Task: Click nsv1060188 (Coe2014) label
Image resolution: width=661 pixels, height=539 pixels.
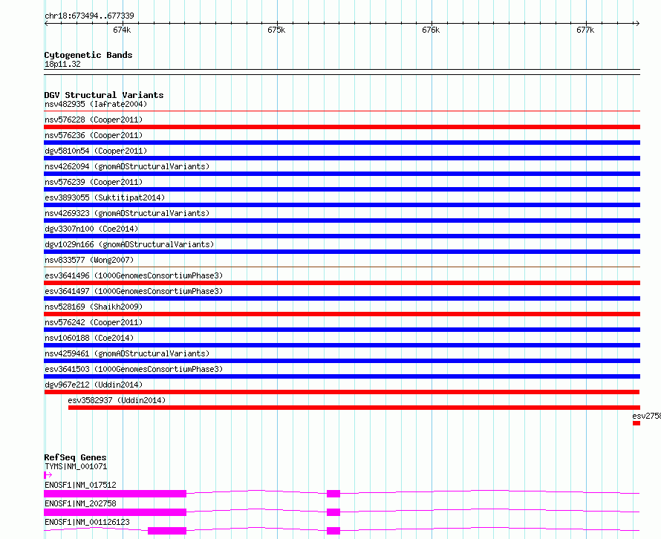Action: click(x=89, y=338)
